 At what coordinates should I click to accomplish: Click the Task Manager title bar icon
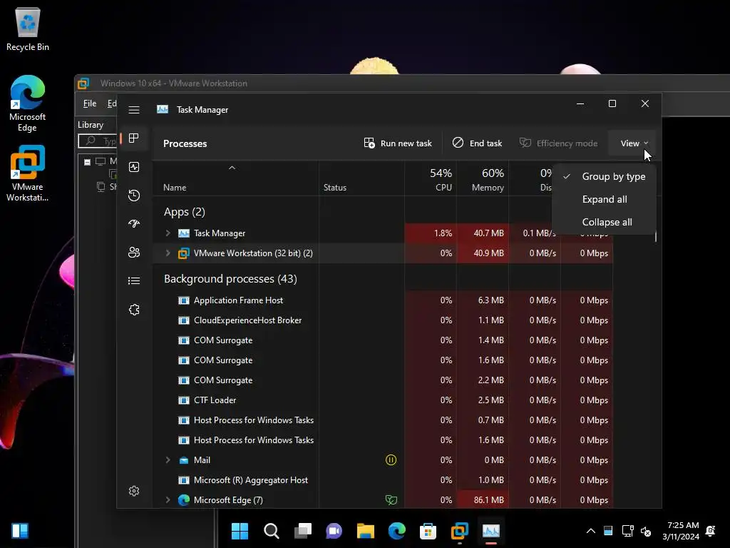click(163, 109)
